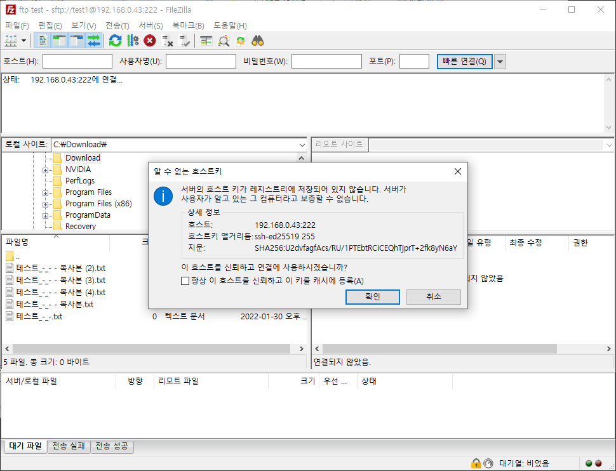Viewport: 616px width, 471px height.
Task: Open the directory listing filters icon
Action: pos(206,41)
